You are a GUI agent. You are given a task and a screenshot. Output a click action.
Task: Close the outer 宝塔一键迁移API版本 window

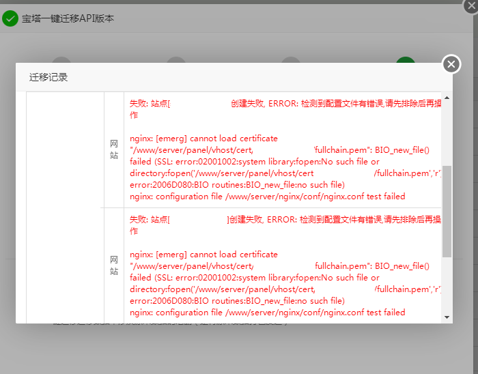point(471,5)
